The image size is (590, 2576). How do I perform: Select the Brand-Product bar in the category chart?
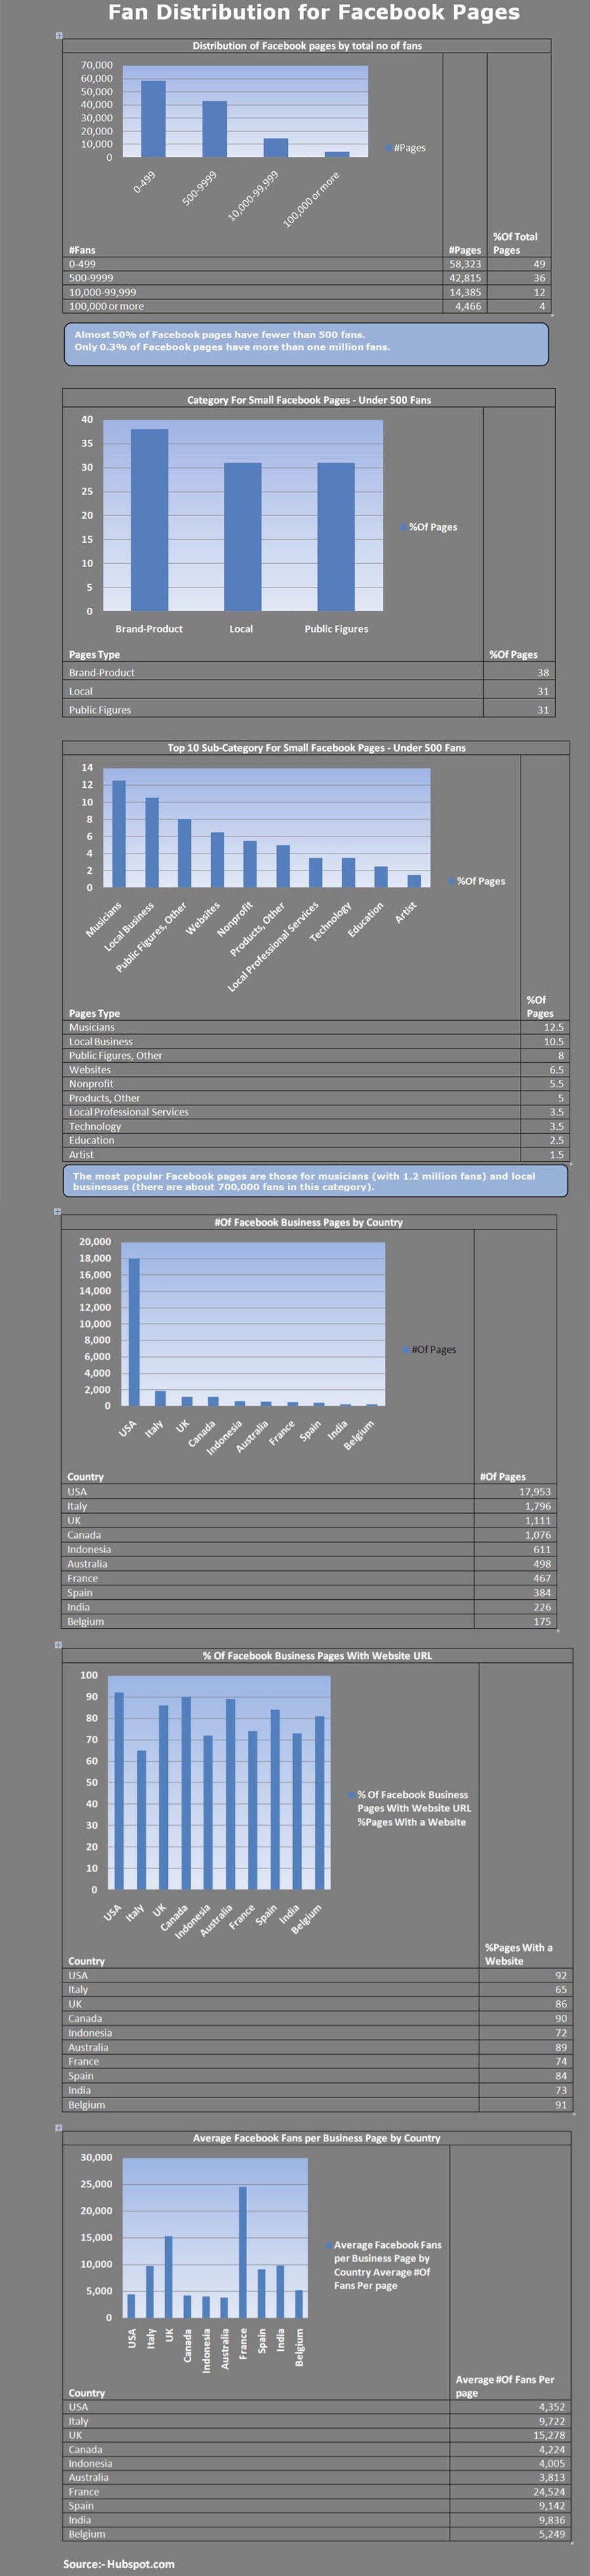pyautogui.click(x=149, y=520)
